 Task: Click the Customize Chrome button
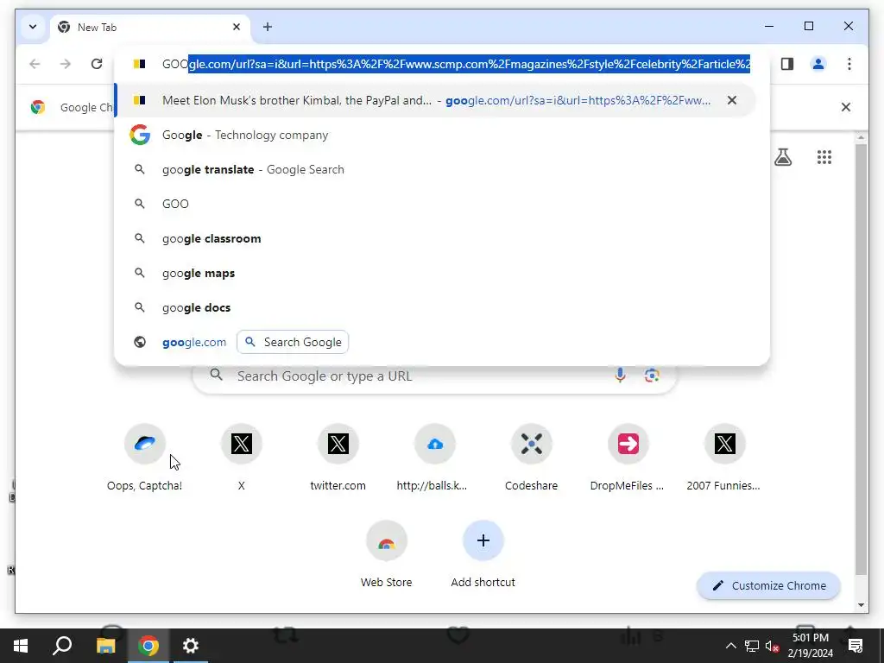[769, 586]
